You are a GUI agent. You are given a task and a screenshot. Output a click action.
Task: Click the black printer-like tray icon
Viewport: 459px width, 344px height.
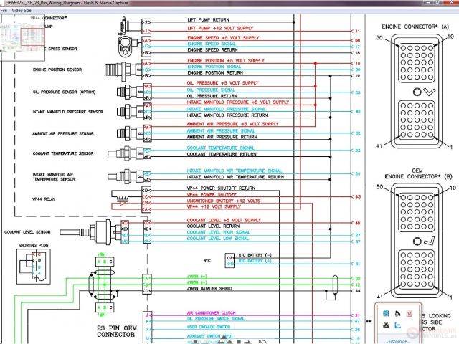click(x=386, y=326)
